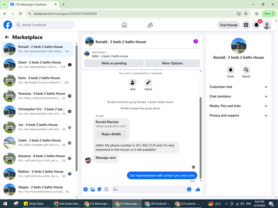Click Mark as pending button

[114, 63]
